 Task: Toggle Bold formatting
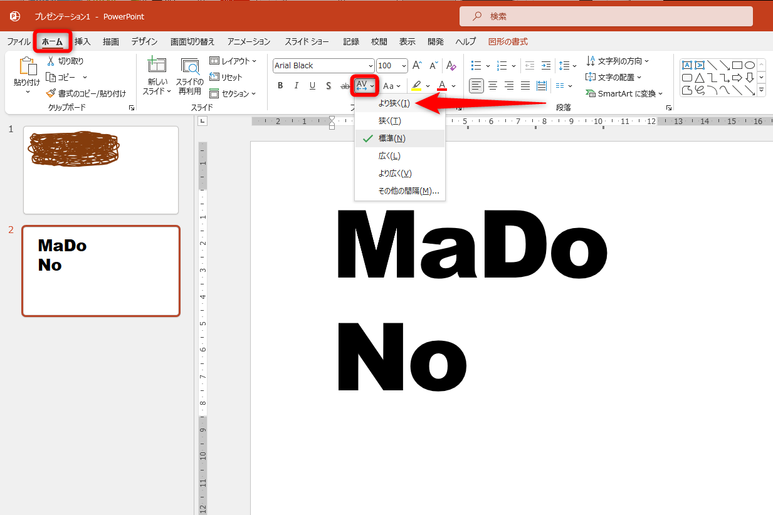click(x=280, y=86)
